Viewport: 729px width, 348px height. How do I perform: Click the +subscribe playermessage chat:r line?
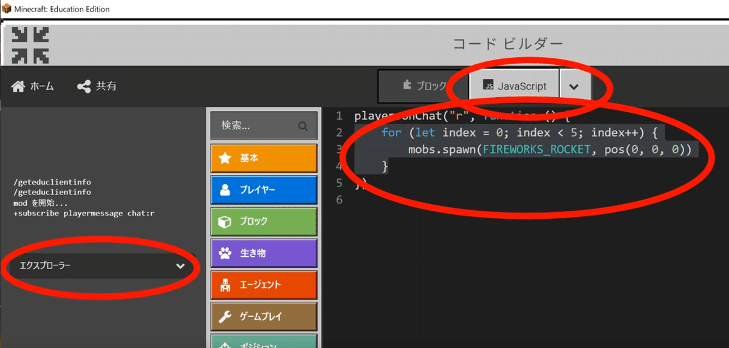84,213
